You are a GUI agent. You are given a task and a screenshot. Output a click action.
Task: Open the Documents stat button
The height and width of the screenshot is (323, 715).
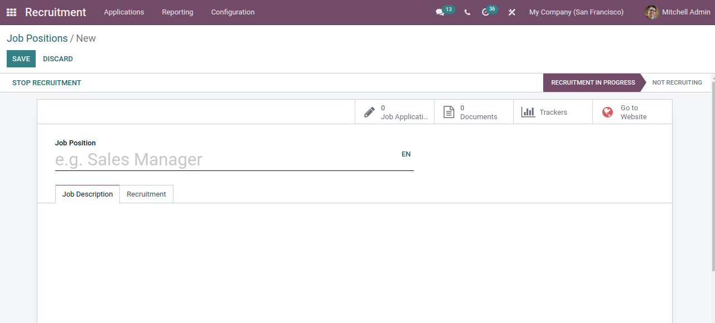(x=474, y=112)
